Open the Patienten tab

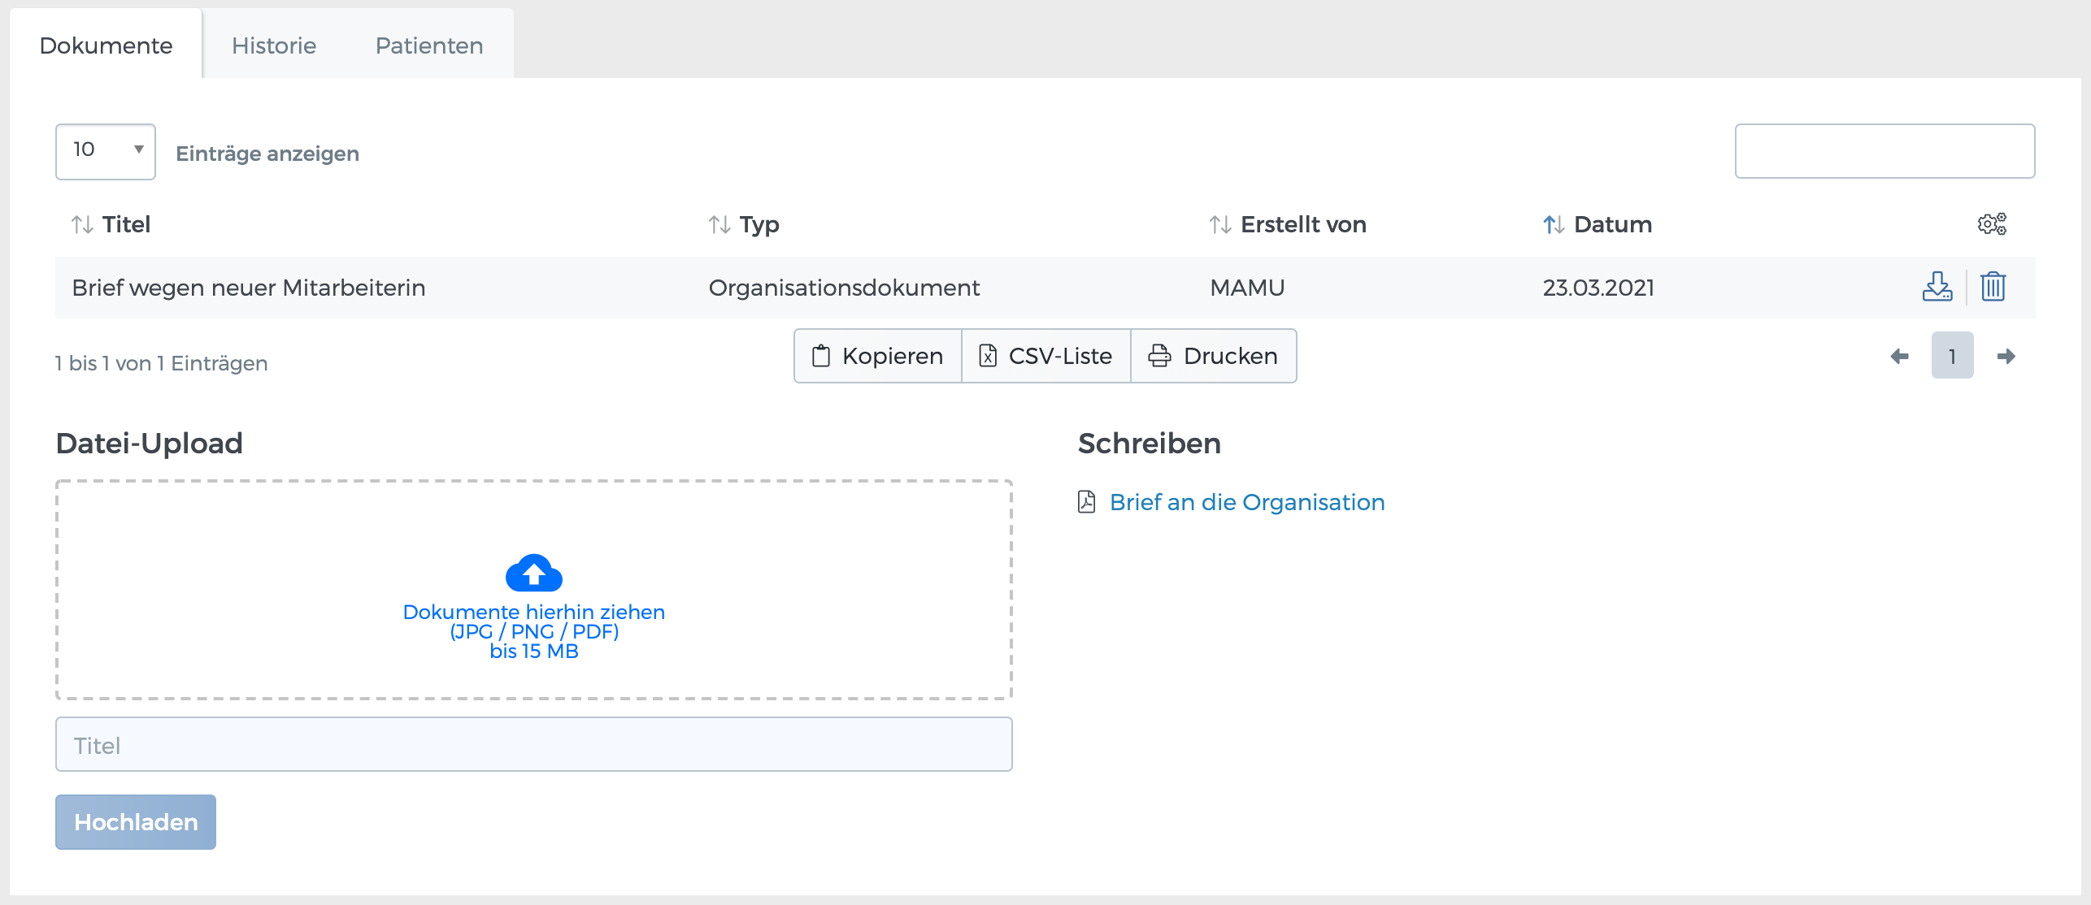pyautogui.click(x=428, y=45)
